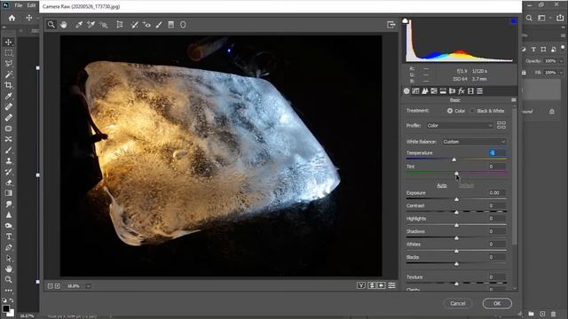Select the Spot Removal tool

pos(134,25)
